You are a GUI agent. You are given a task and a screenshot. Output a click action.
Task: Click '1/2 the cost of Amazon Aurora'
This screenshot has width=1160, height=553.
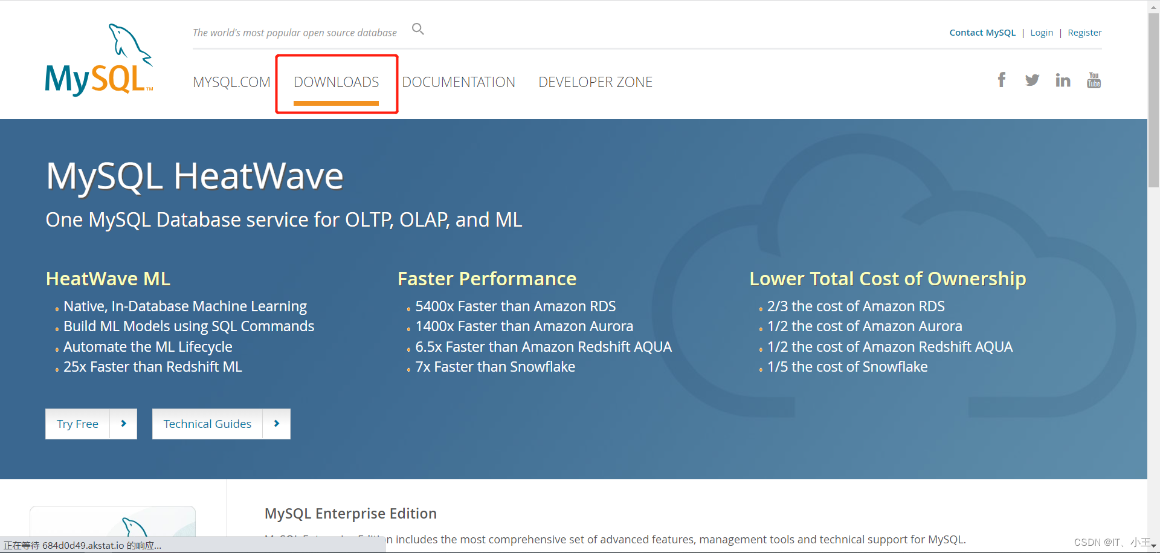[865, 326]
